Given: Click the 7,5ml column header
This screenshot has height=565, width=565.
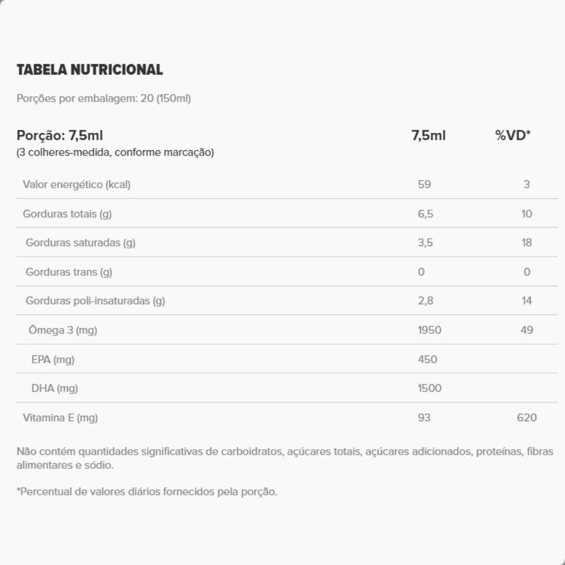Looking at the screenshot, I should click(x=428, y=135).
